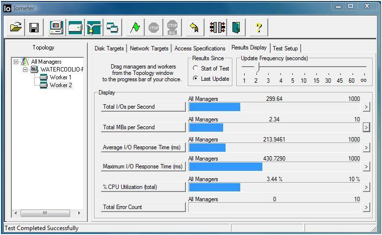Click the WATERCOOLIO computer icon
Viewport: 382px width, 235px height.
pyautogui.click(x=34, y=70)
